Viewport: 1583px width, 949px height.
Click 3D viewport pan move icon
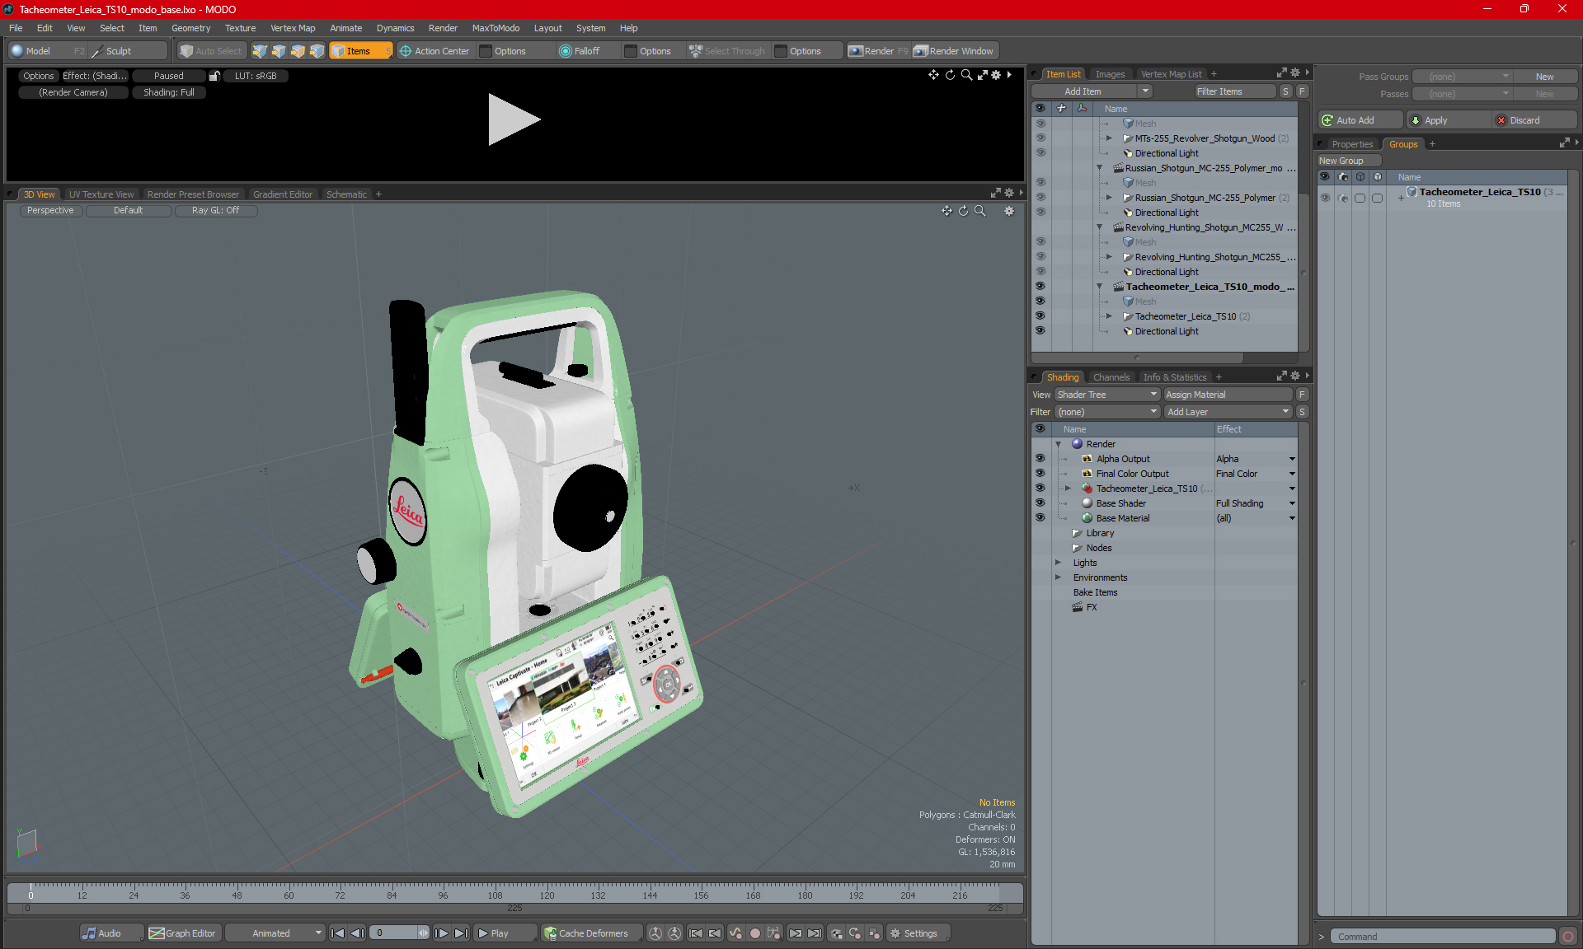tap(947, 211)
